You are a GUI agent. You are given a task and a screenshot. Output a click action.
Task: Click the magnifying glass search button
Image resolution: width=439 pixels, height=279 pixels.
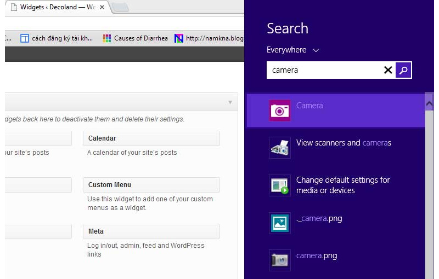click(403, 70)
